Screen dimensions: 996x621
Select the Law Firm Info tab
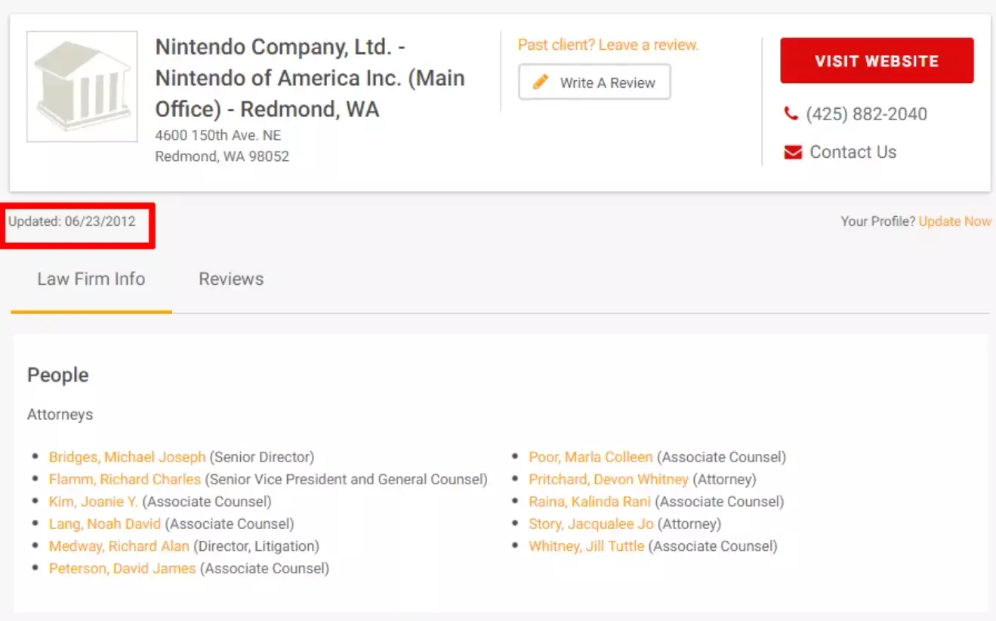click(x=91, y=279)
